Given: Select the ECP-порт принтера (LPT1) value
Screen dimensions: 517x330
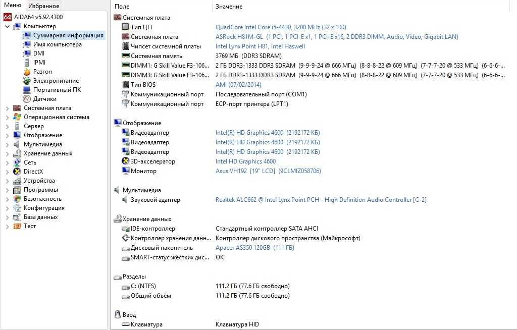Looking at the screenshot, I should coord(251,104).
